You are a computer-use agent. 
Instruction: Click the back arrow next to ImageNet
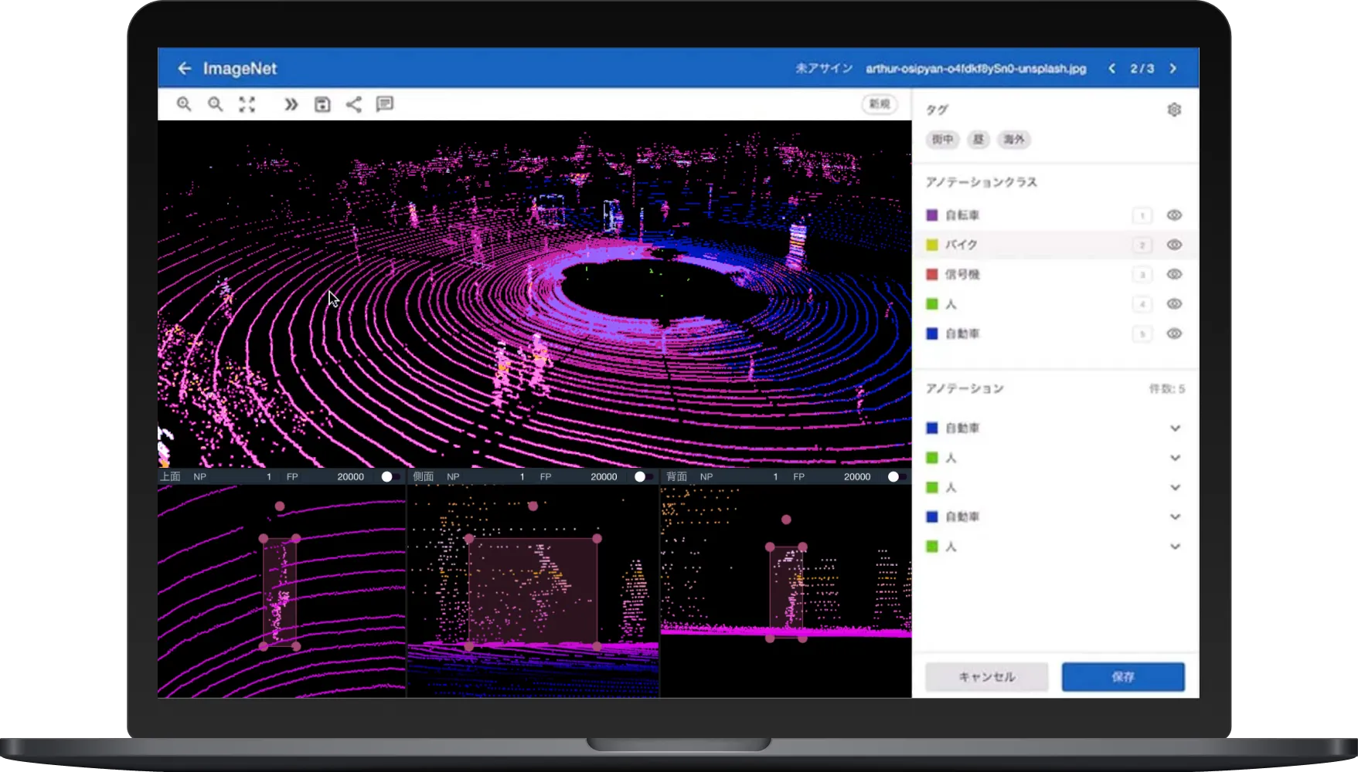[184, 69]
